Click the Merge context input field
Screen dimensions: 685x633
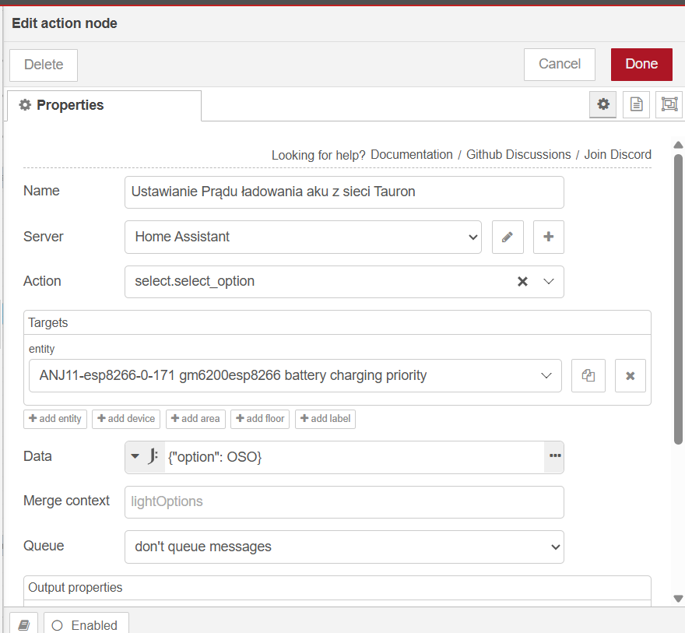(x=343, y=501)
